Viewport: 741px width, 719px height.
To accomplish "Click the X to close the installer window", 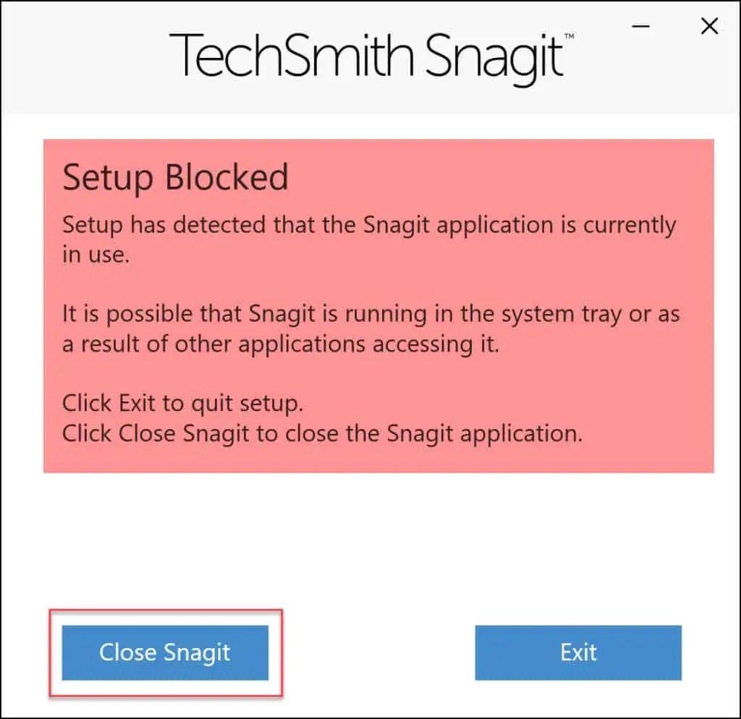I will pyautogui.click(x=709, y=26).
